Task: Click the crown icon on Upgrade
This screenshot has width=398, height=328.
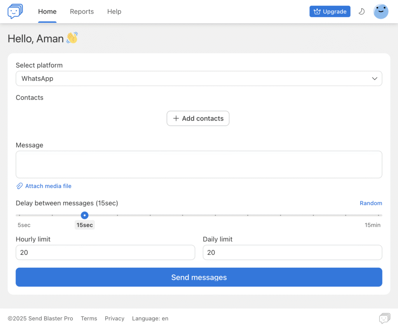Action: [317, 12]
